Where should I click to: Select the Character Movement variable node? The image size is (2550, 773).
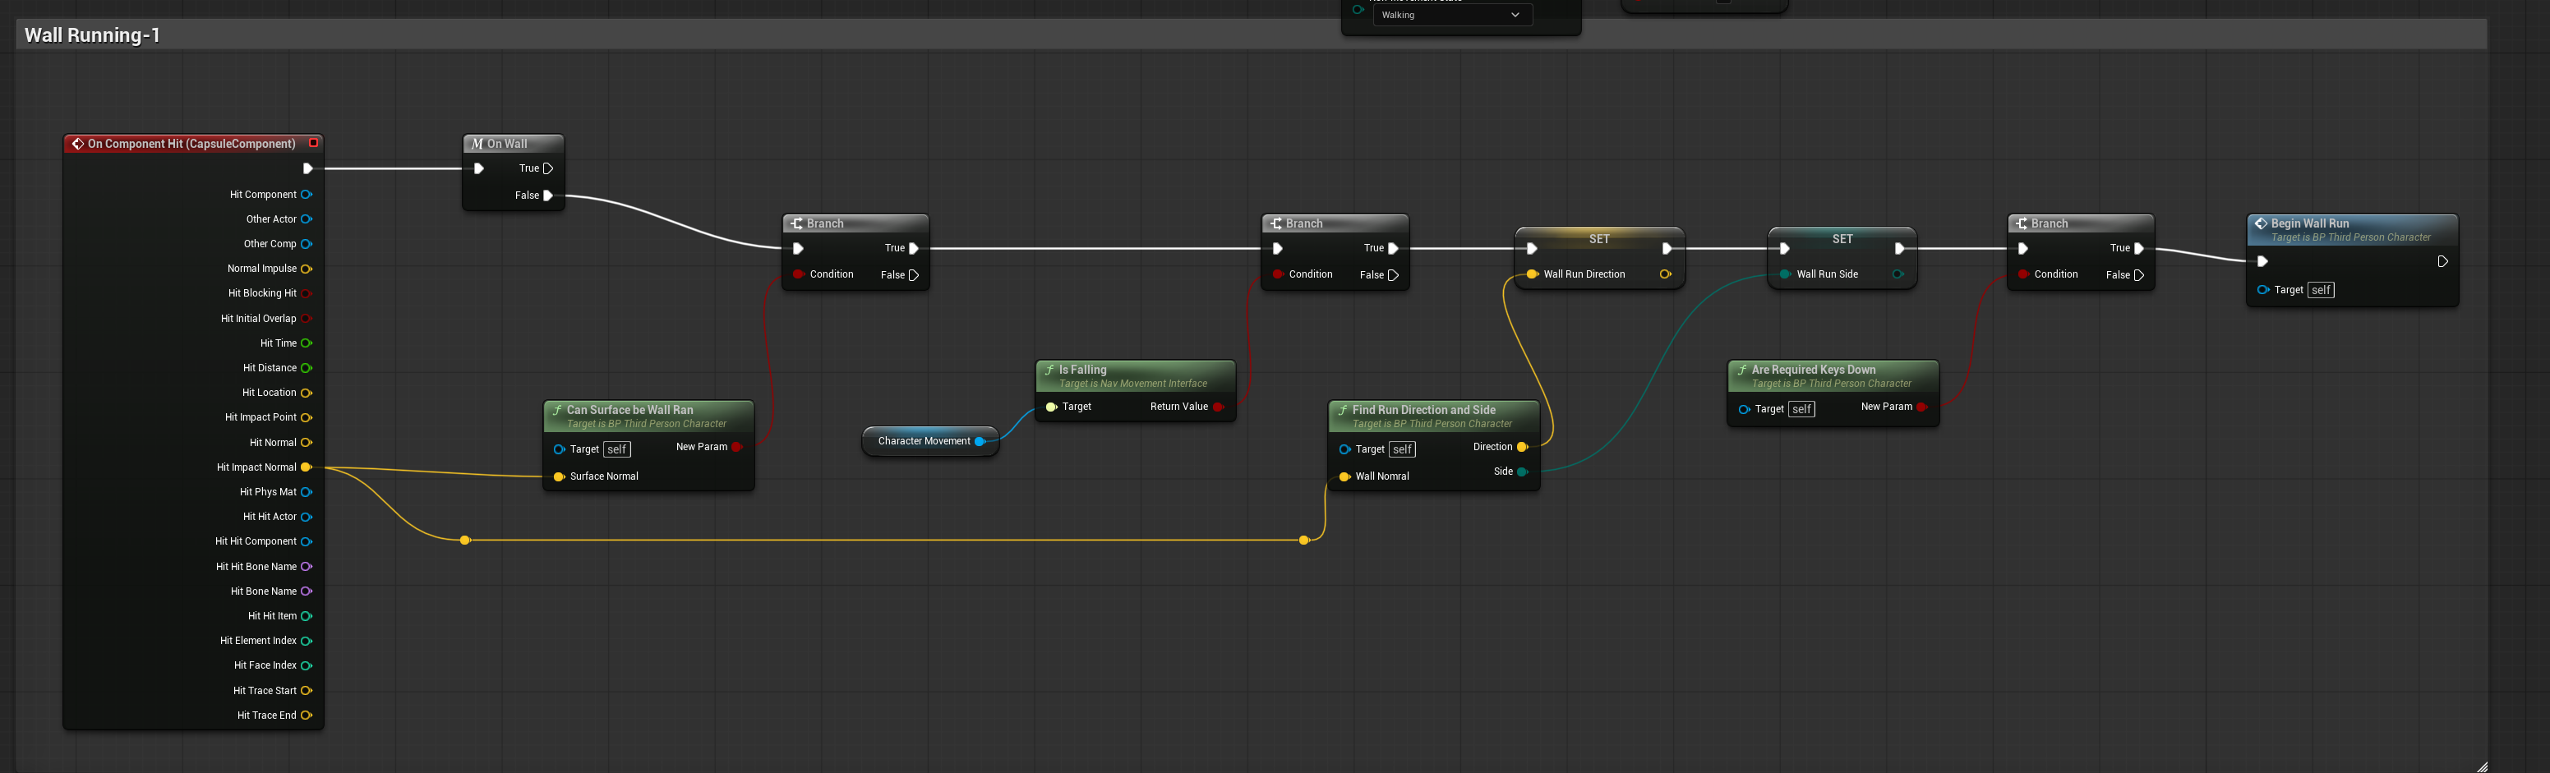[x=924, y=441]
